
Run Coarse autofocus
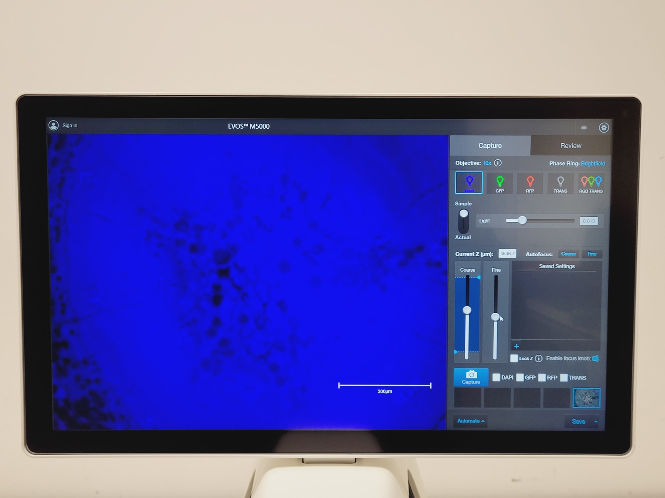pyautogui.click(x=568, y=254)
